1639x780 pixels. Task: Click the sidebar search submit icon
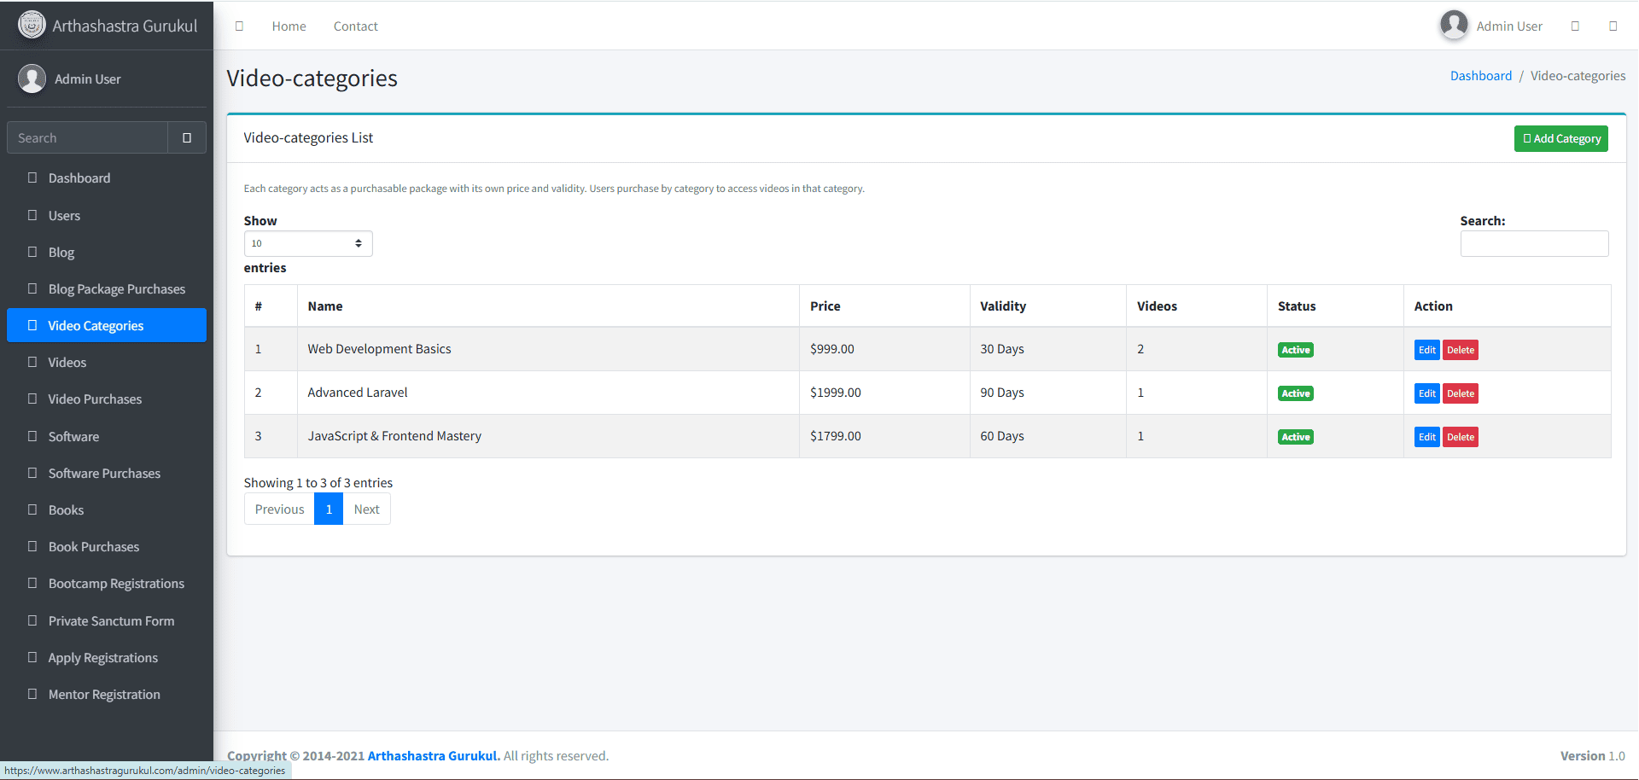click(x=187, y=137)
